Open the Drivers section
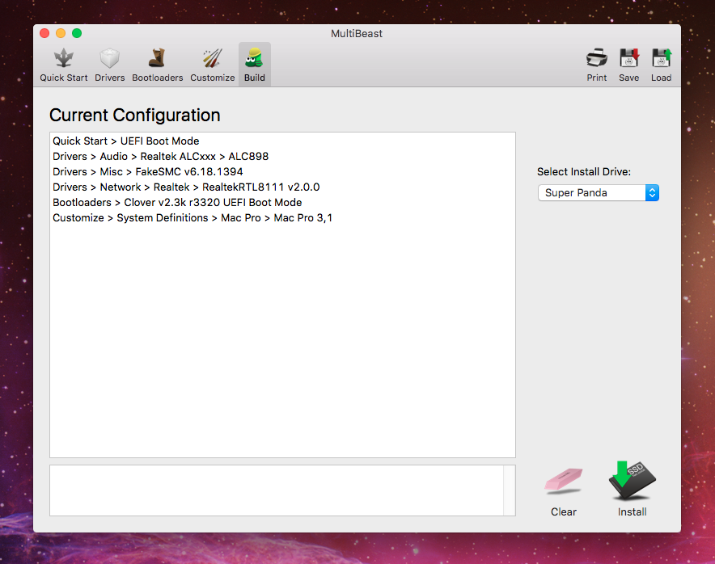 [109, 65]
